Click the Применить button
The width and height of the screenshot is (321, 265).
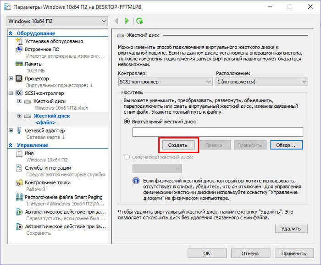(x=294, y=254)
